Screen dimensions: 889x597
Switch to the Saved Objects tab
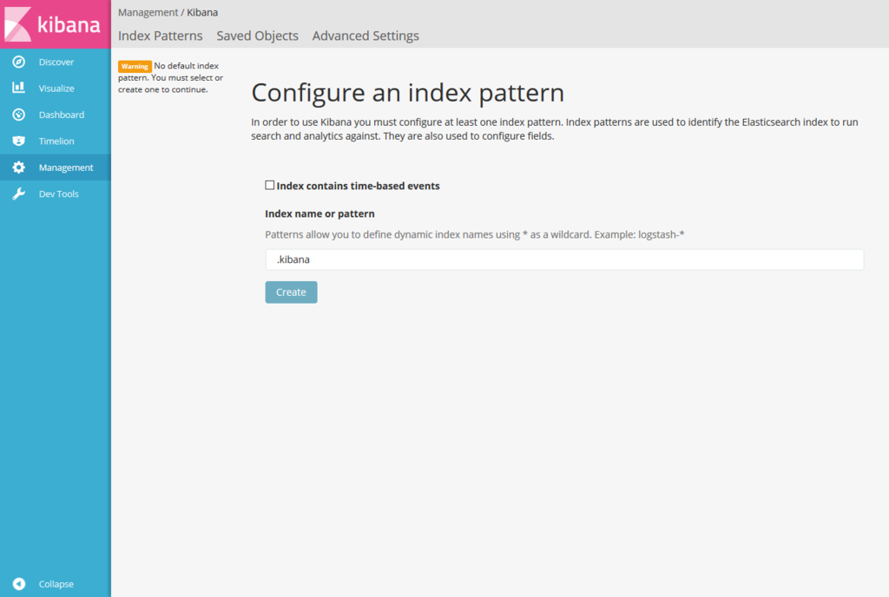(x=257, y=36)
